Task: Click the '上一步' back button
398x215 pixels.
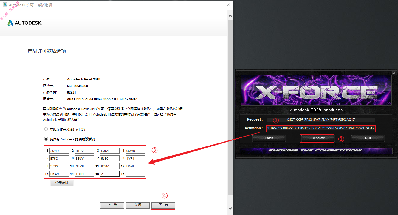Action: (x=112, y=205)
